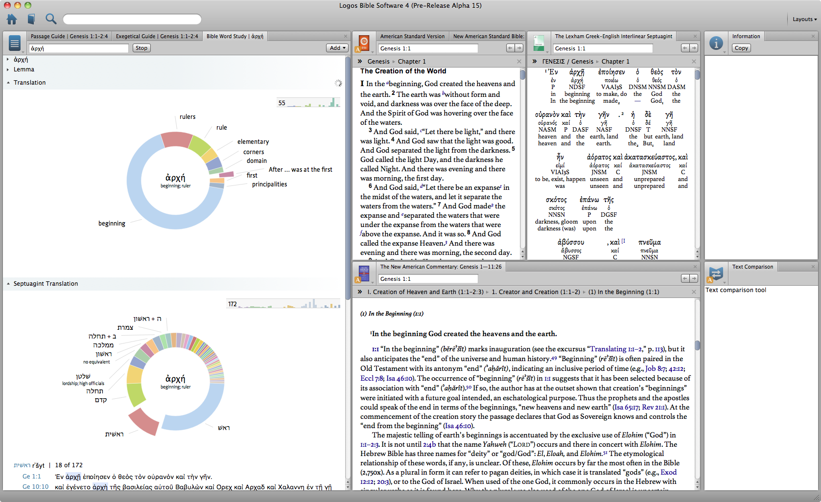Go back in New American Commentary panel
The width and height of the screenshot is (821, 502).
[x=685, y=278]
